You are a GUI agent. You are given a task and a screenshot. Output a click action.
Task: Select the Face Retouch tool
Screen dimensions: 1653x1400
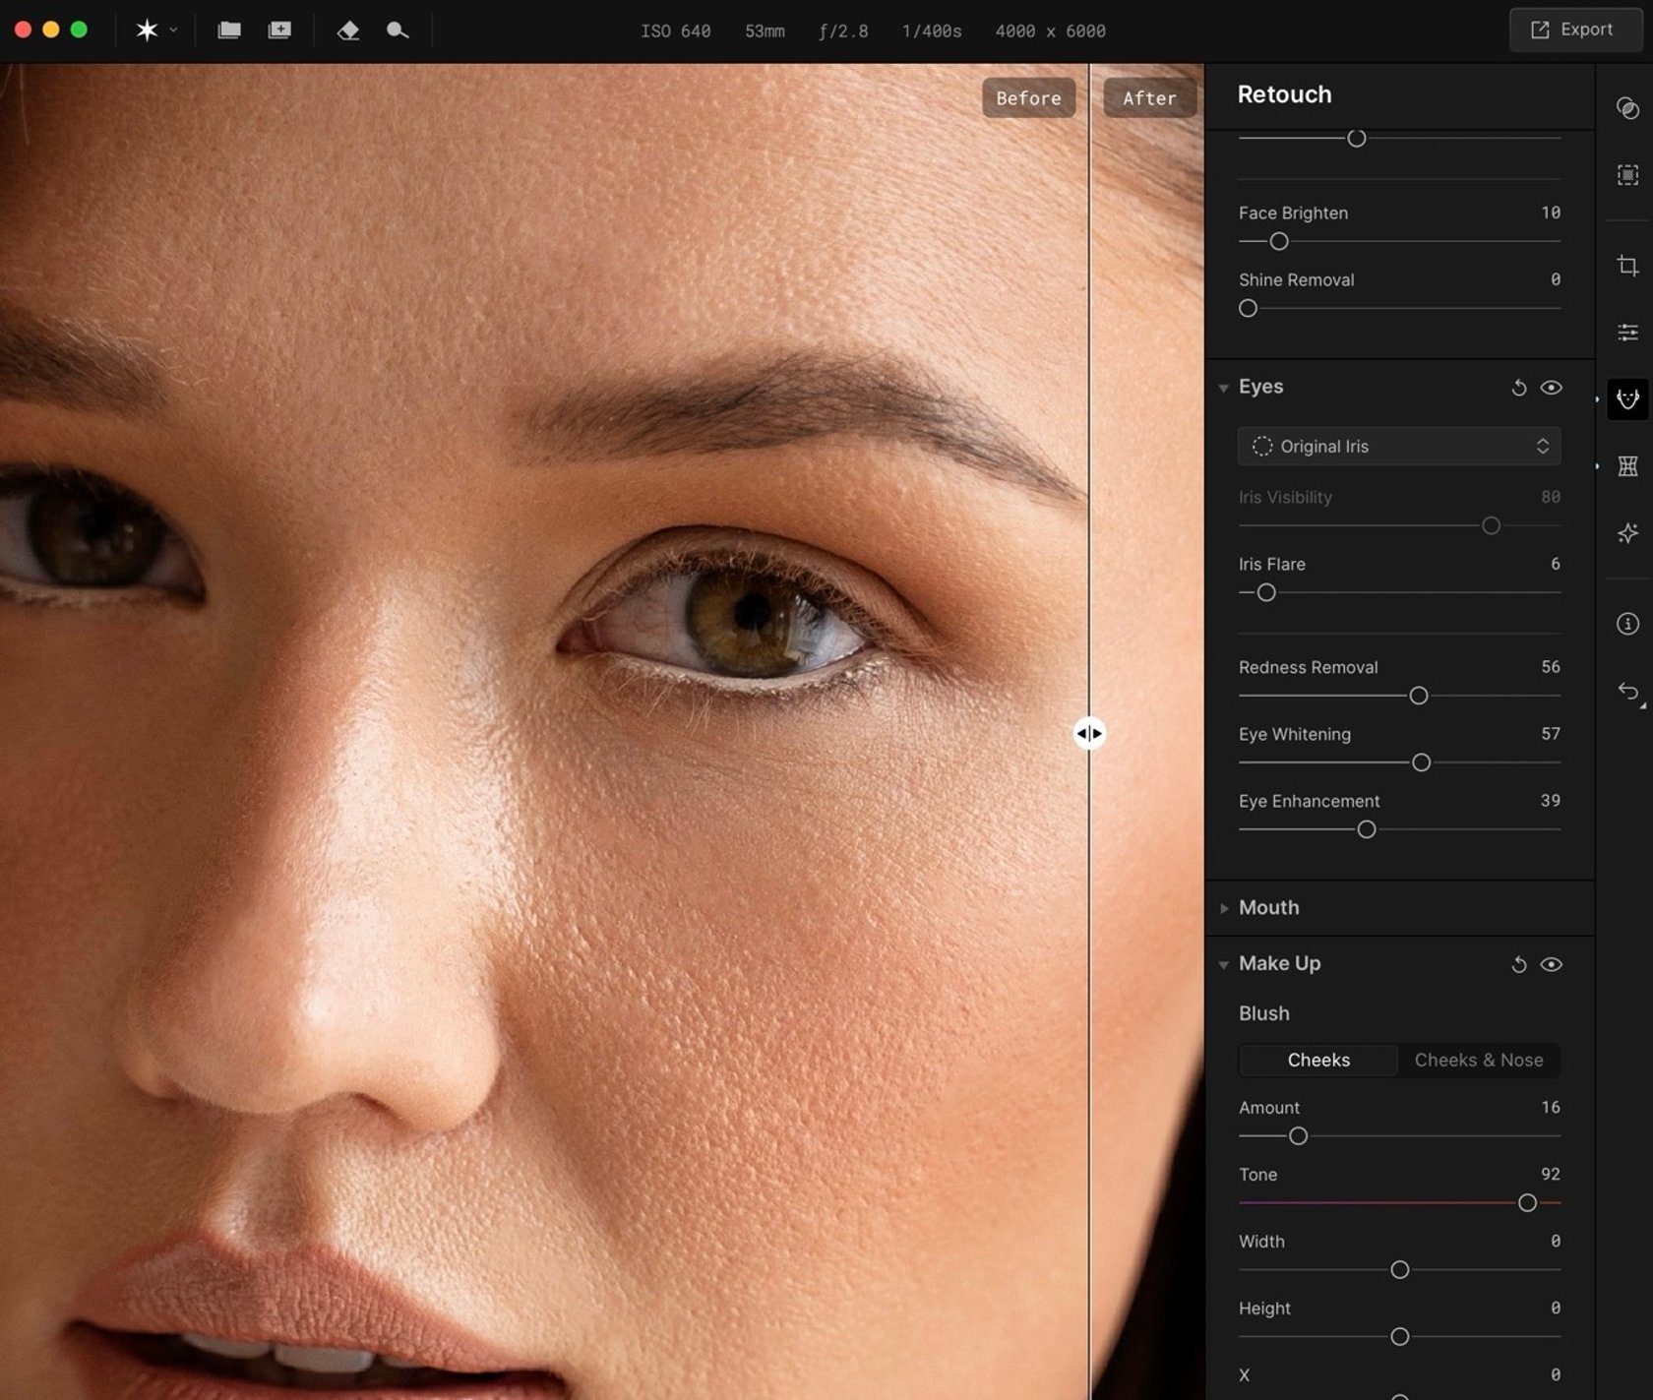1628,399
